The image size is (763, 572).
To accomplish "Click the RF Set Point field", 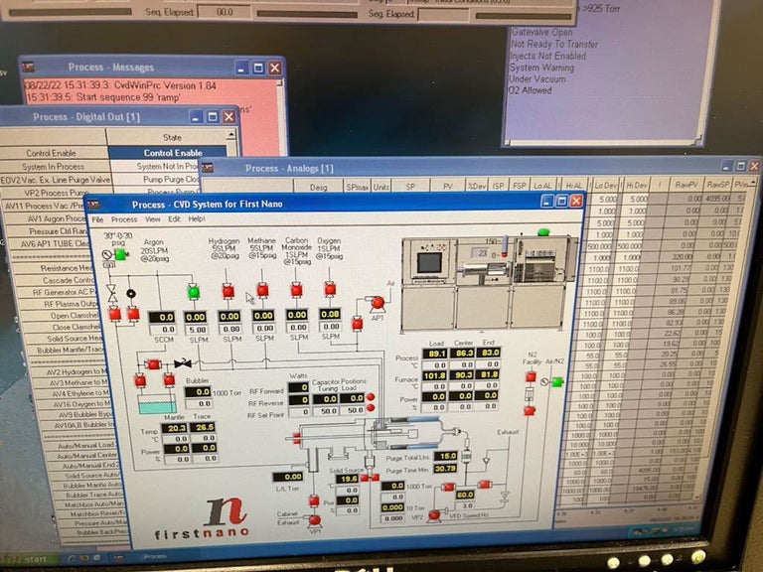I will point(299,412).
